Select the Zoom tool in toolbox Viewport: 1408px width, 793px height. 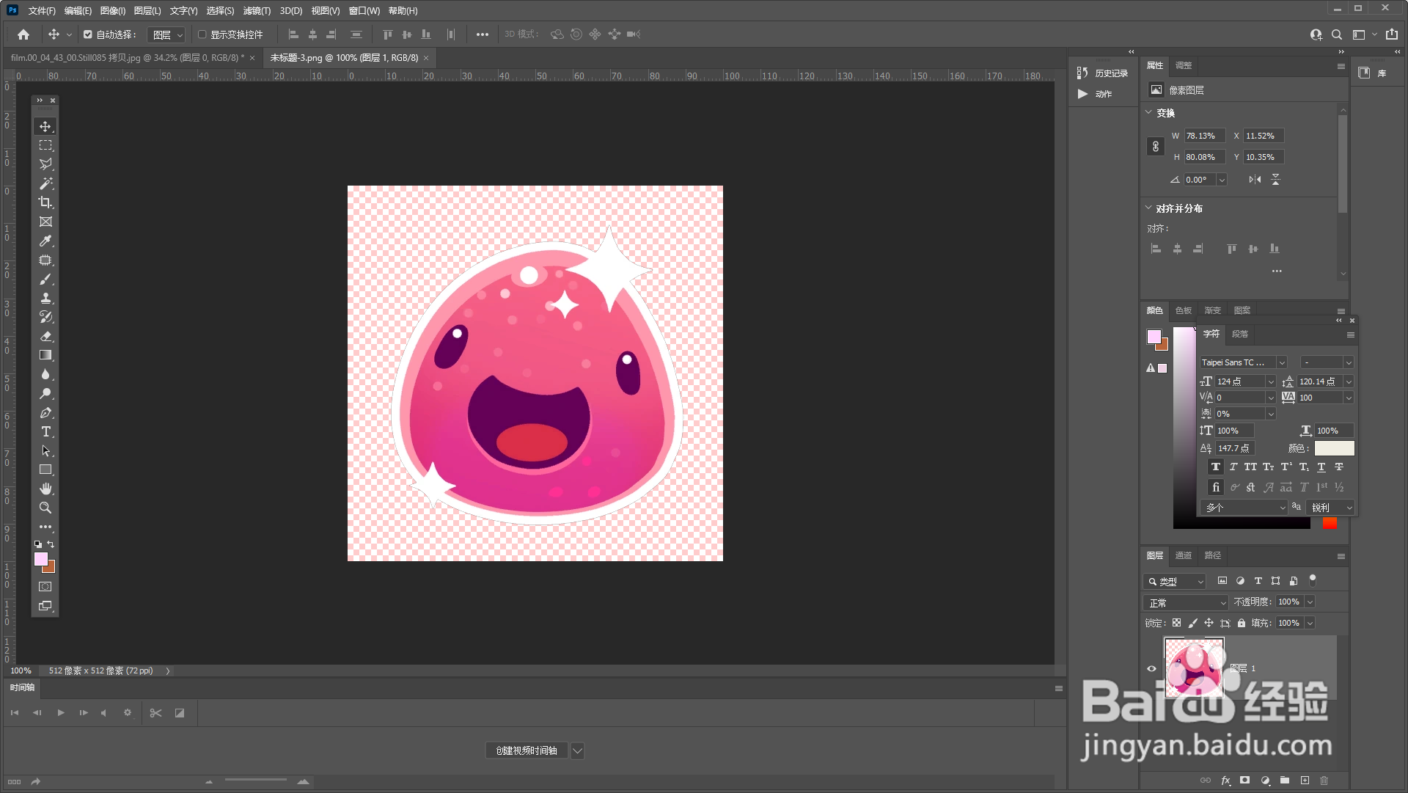point(45,508)
